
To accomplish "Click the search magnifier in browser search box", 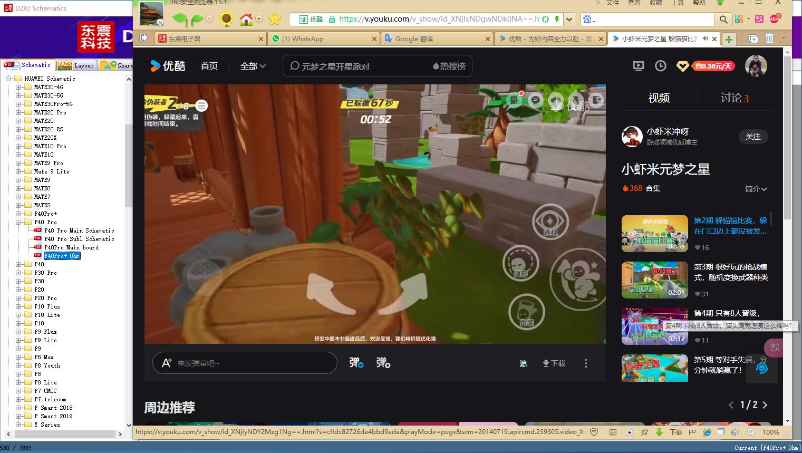I will 723,20.
